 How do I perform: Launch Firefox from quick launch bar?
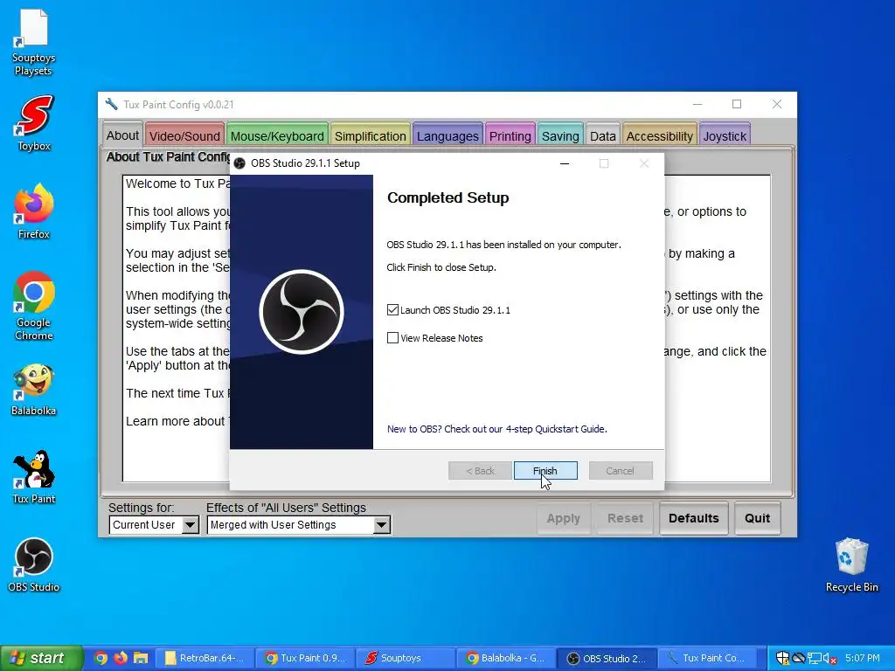coord(121,658)
